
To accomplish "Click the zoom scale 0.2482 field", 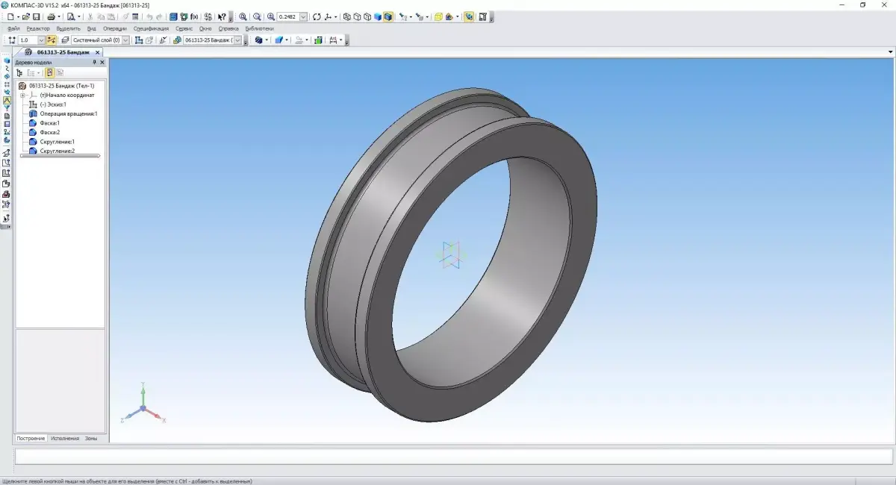I will click(x=288, y=16).
